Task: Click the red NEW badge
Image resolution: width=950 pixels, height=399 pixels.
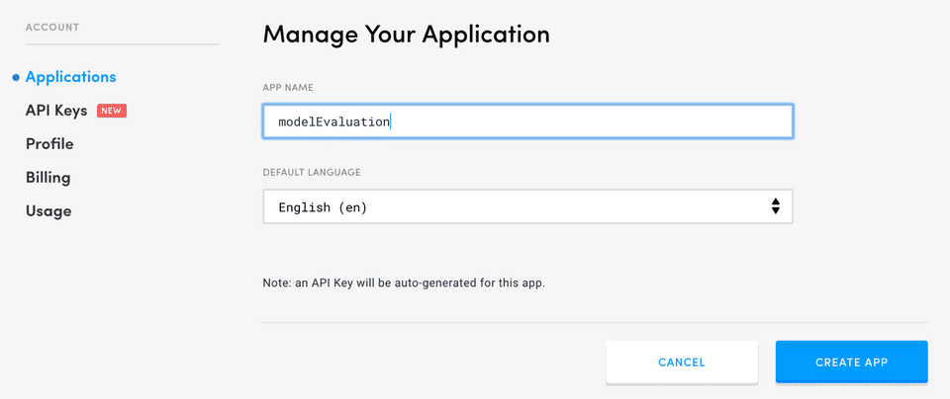Action: [x=111, y=111]
